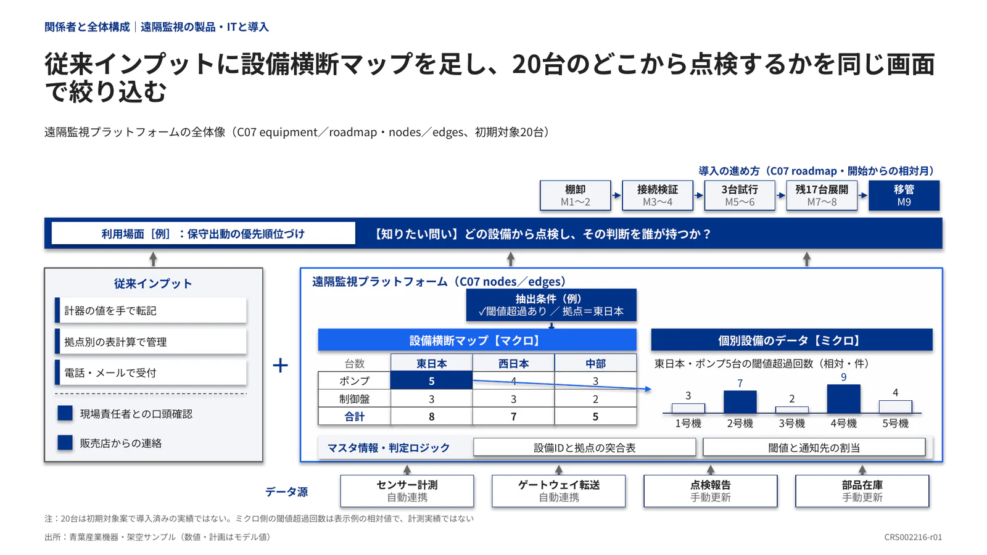Click the 移管 M9 final step box

click(904, 195)
